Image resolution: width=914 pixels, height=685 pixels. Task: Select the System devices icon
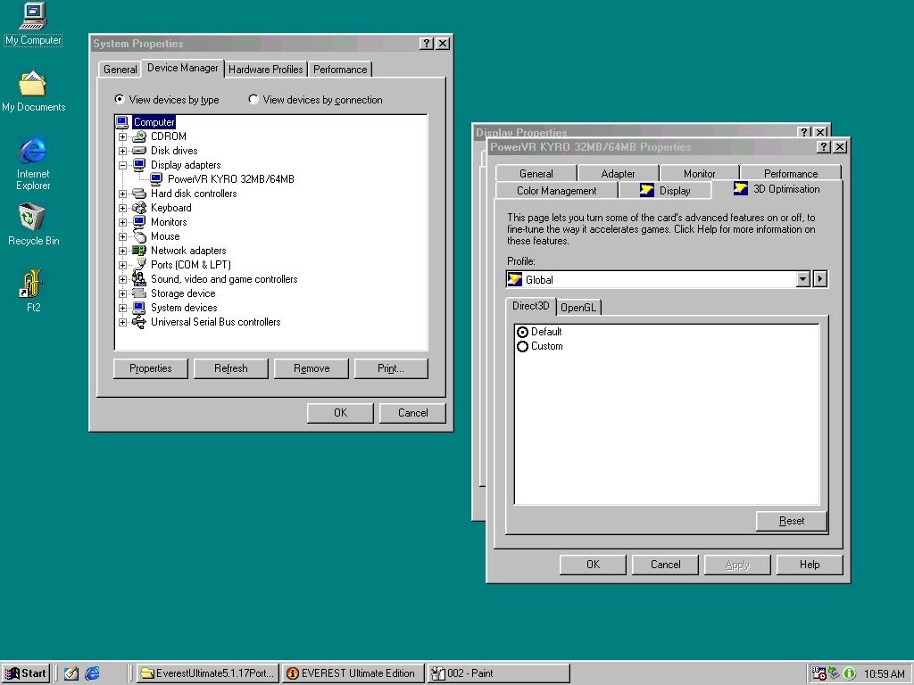pyautogui.click(x=138, y=308)
